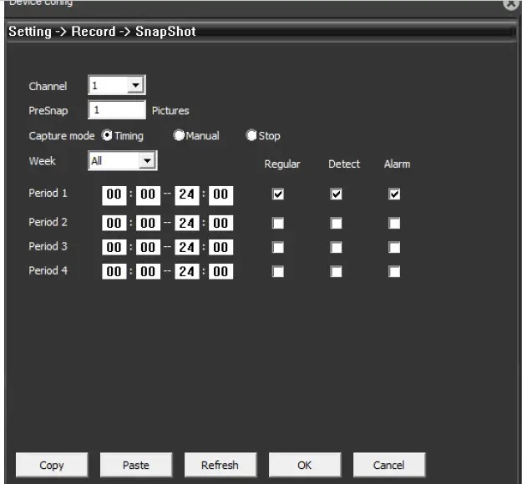Click the Period 2 label

coord(48,222)
